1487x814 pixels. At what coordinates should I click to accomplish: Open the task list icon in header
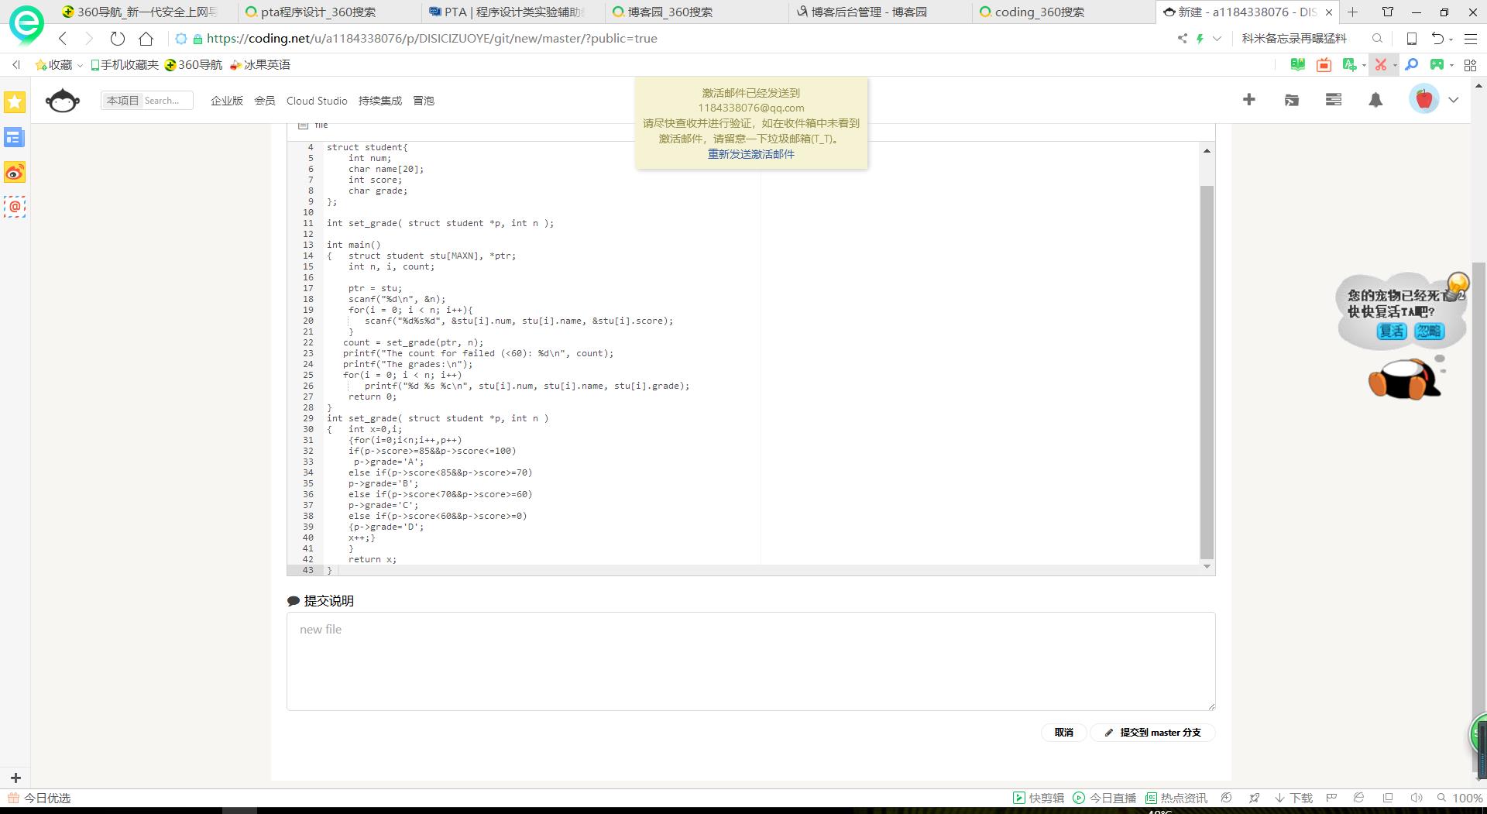1334,100
